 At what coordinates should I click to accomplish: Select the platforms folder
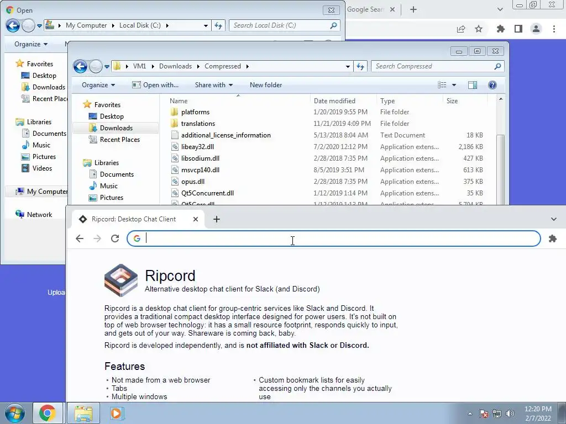coord(195,112)
